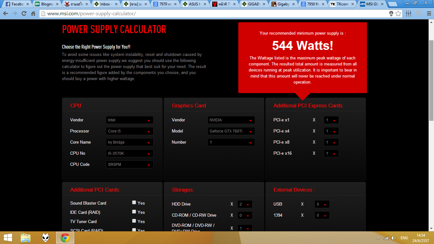
Task: Set the HDD Drive quantity dropdown
Action: coord(245,204)
